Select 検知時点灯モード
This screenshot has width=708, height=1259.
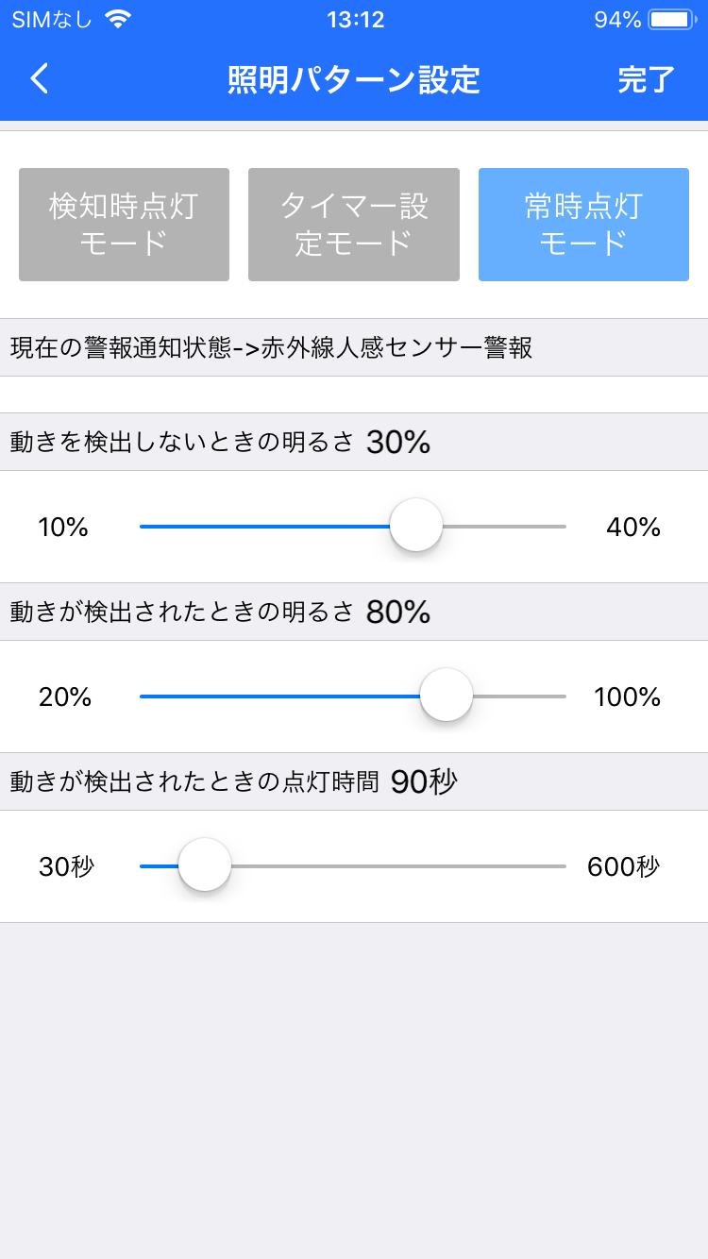pyautogui.click(x=124, y=225)
